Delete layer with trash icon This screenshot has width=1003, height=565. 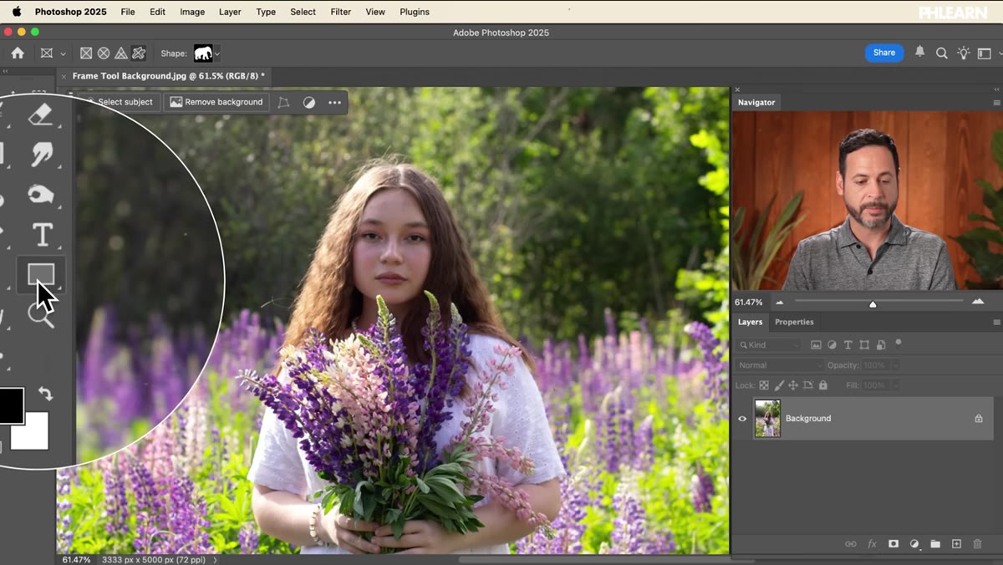tap(977, 544)
